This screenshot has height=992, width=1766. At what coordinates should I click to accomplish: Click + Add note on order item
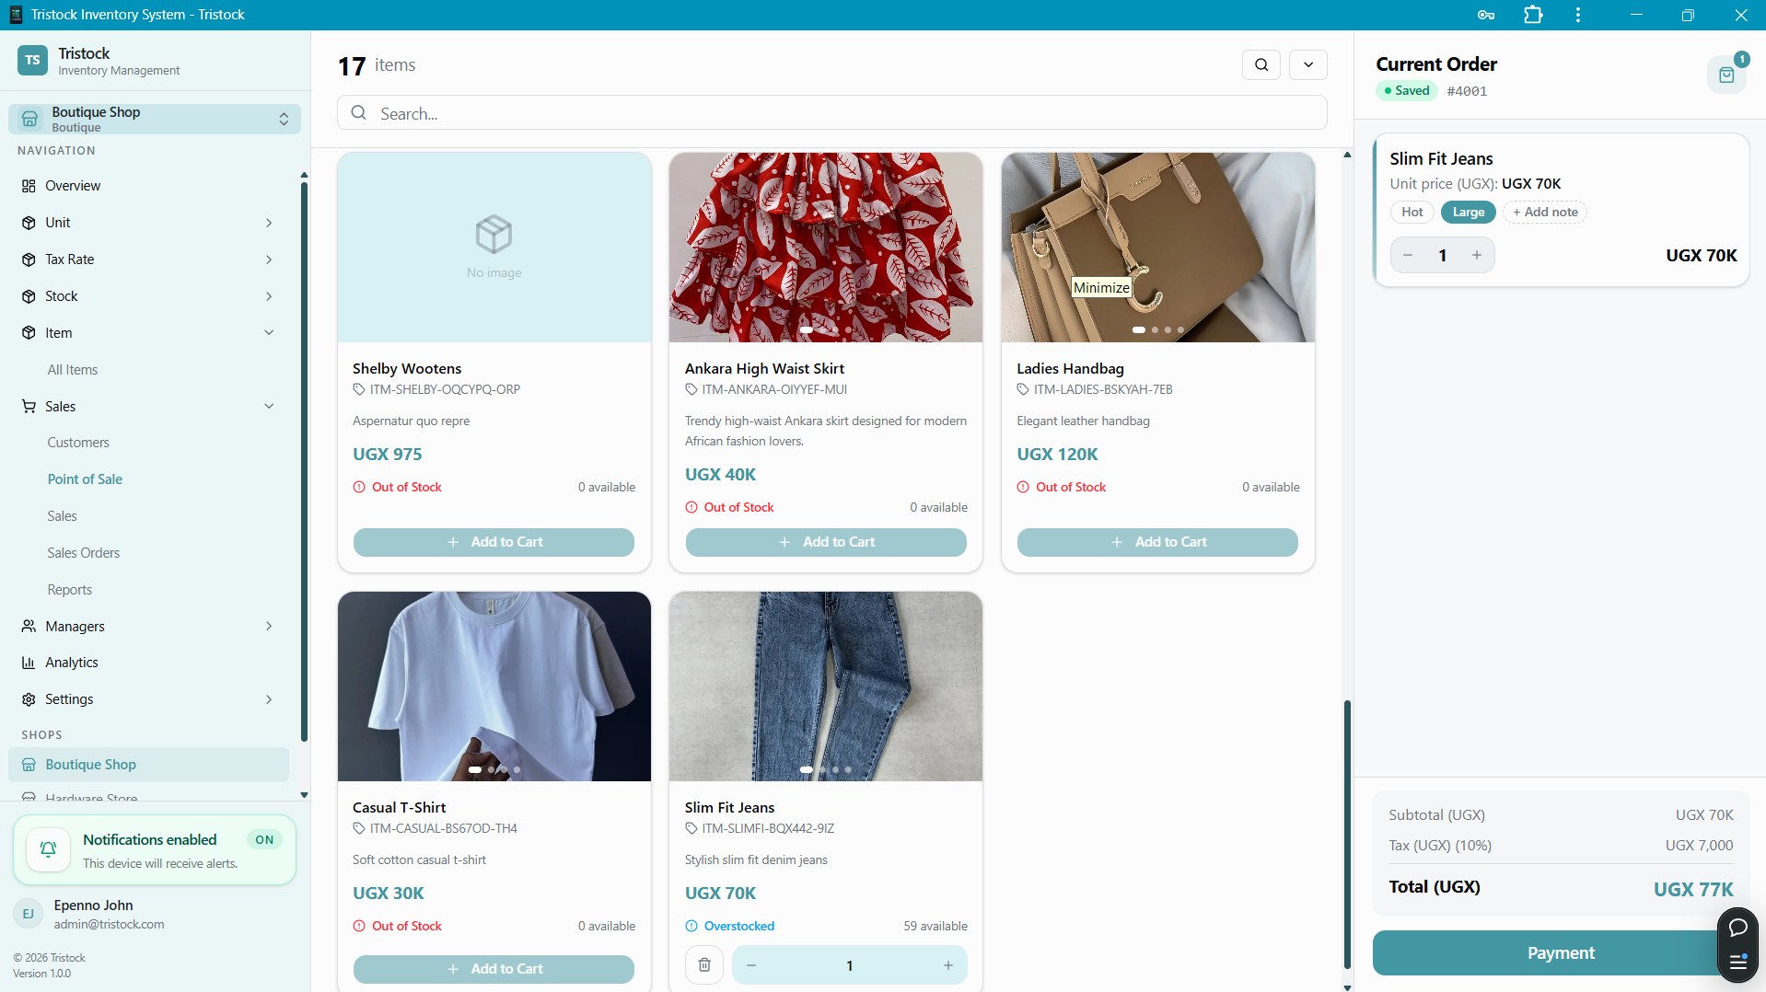1545,213
